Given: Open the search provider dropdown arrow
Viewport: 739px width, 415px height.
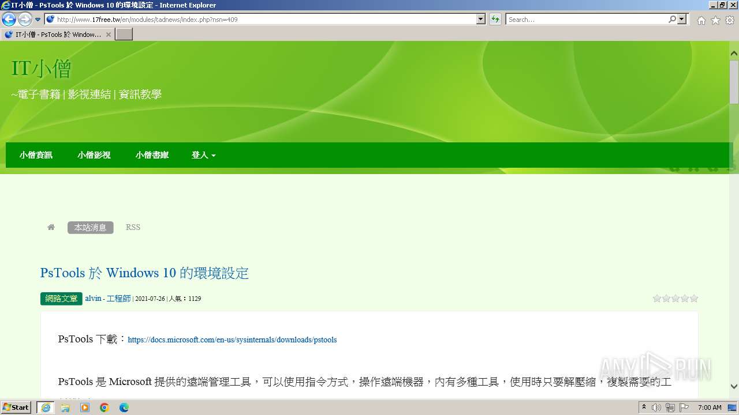Looking at the screenshot, I should (x=682, y=20).
